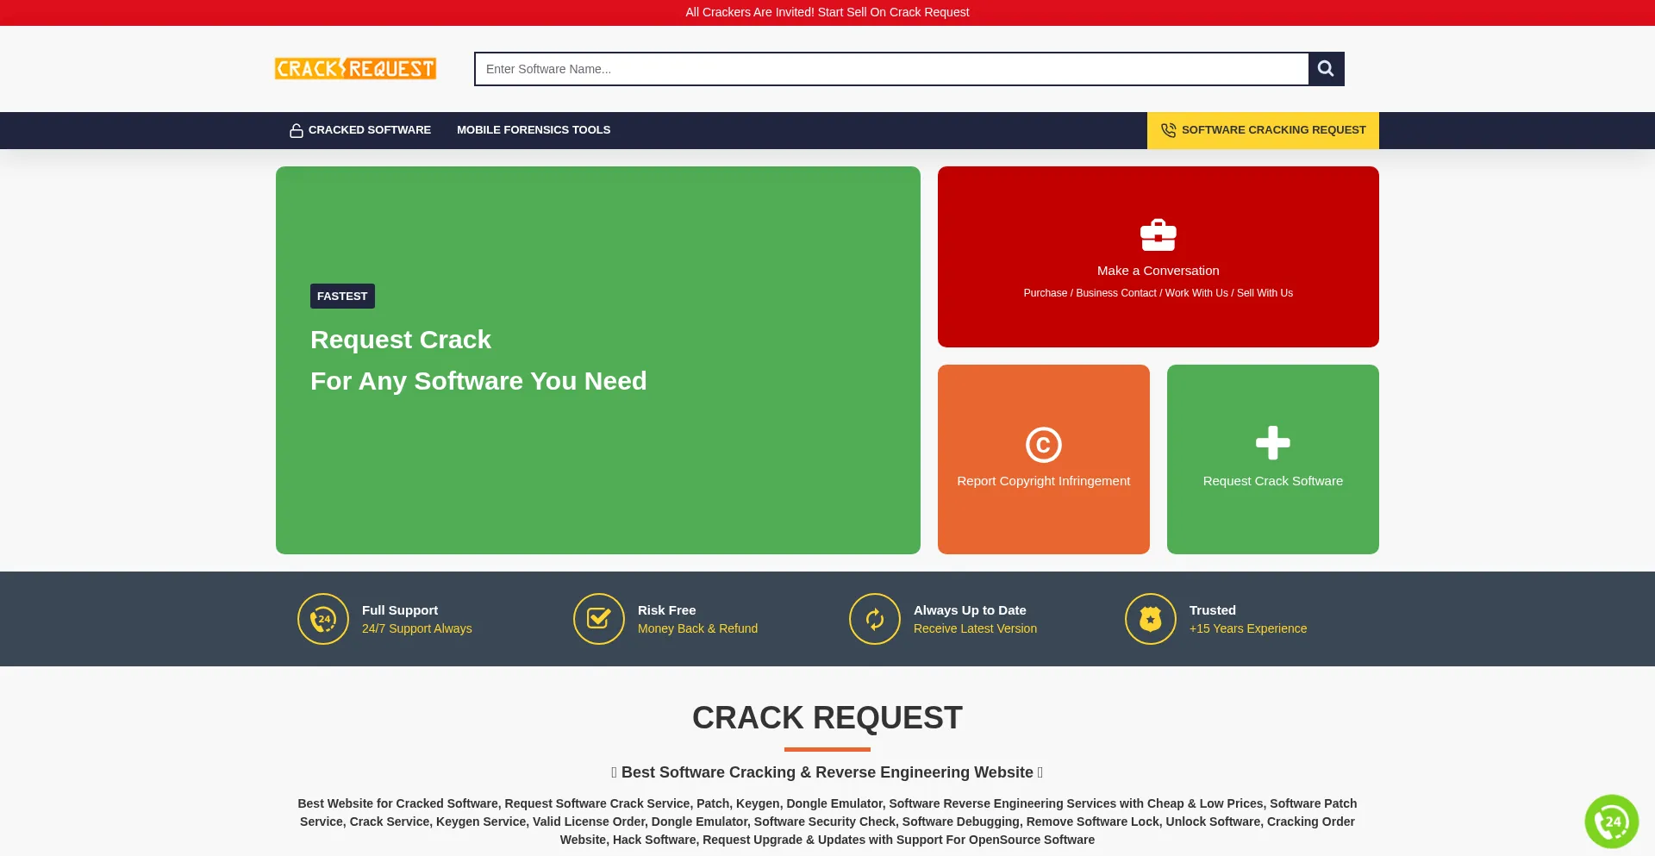Click the FASTEST badge on the banner

(342, 296)
